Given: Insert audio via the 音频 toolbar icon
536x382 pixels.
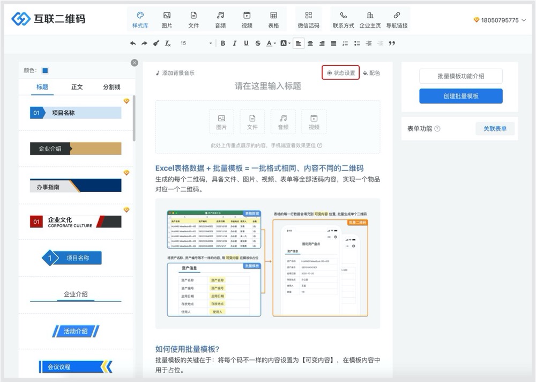Looking at the screenshot, I should [220, 20].
